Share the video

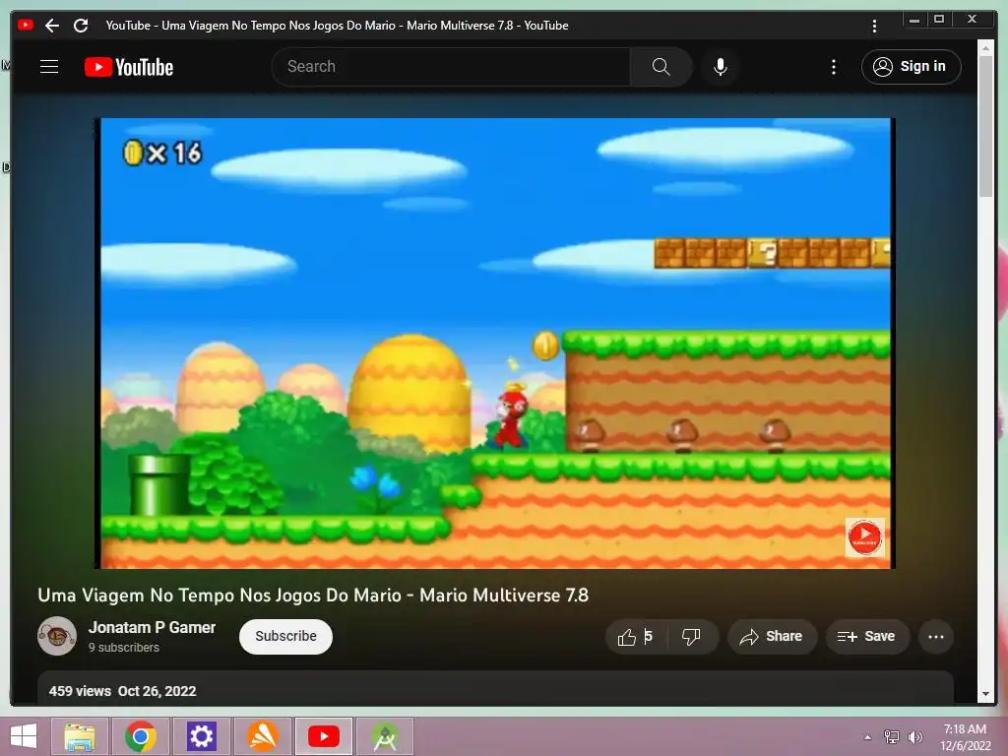[772, 637]
